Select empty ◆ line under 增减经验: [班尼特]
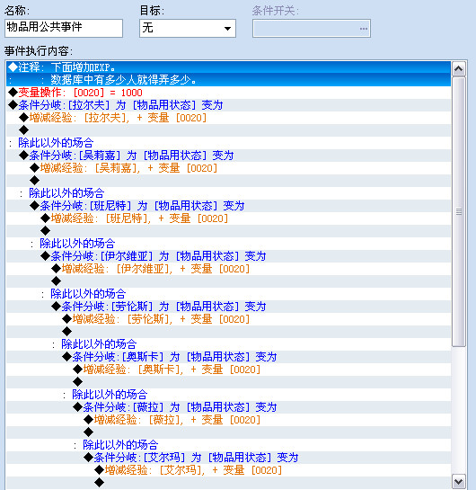476x490 pixels. click(x=229, y=231)
